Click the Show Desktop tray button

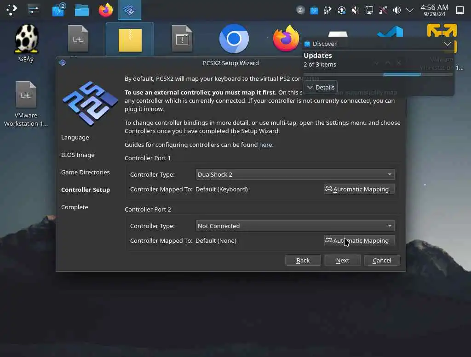[460, 10]
